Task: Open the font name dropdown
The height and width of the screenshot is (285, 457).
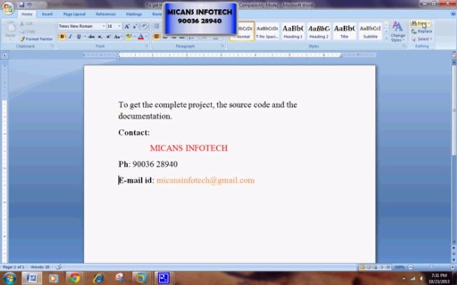Action: point(104,26)
